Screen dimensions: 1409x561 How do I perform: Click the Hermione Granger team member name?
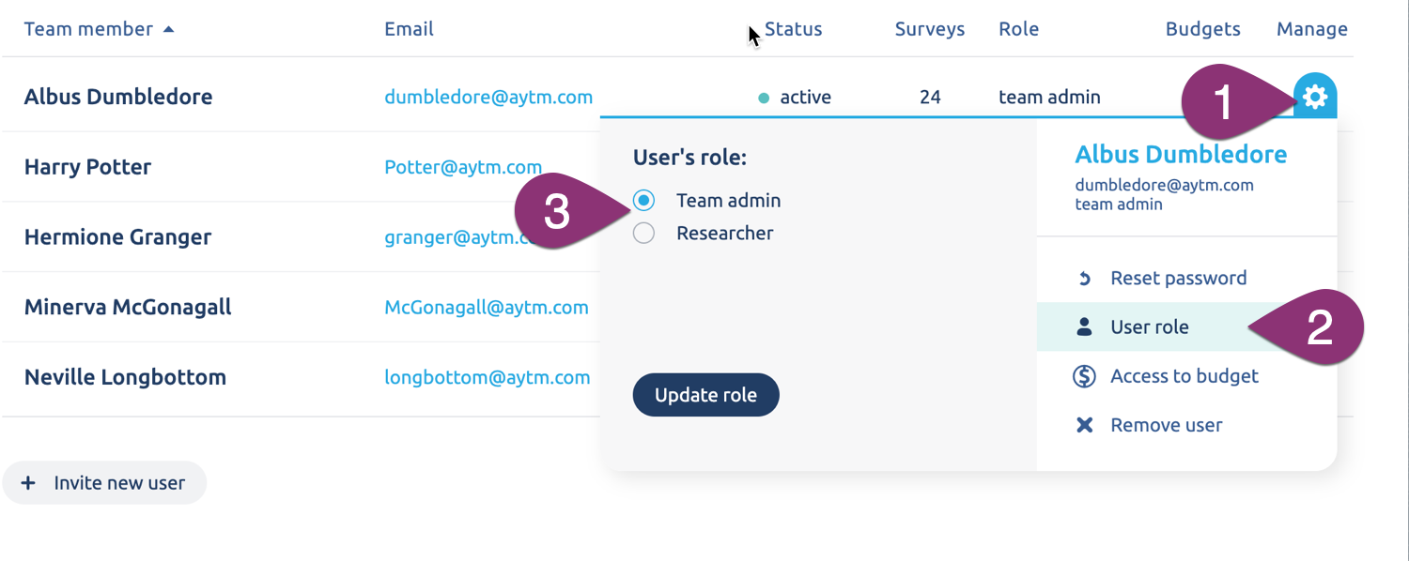click(x=117, y=236)
